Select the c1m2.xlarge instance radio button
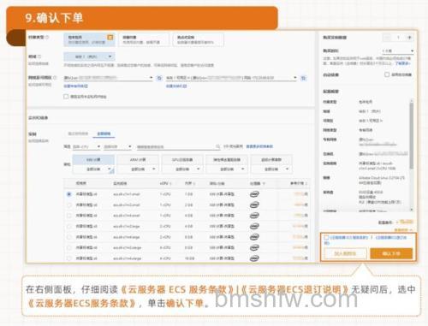Viewport: 428px width, 326px height. tap(69, 247)
